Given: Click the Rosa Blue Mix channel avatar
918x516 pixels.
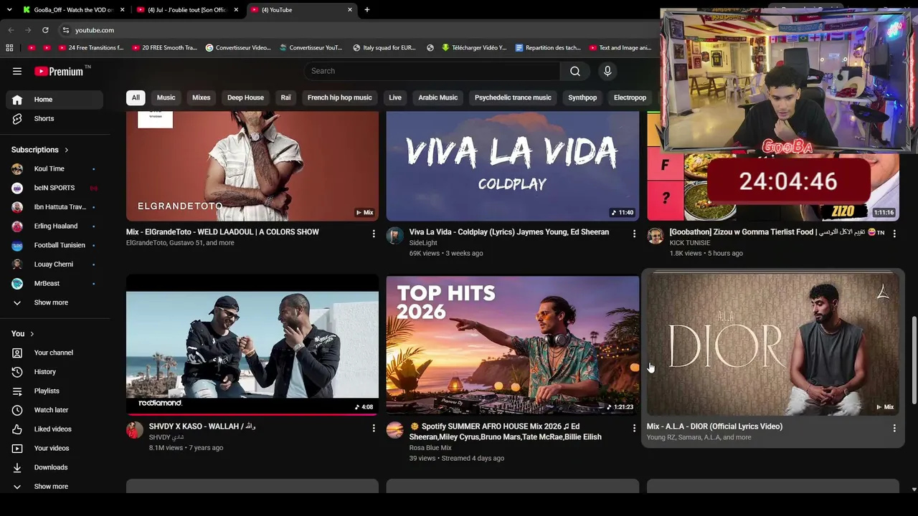Looking at the screenshot, I should [x=395, y=430].
